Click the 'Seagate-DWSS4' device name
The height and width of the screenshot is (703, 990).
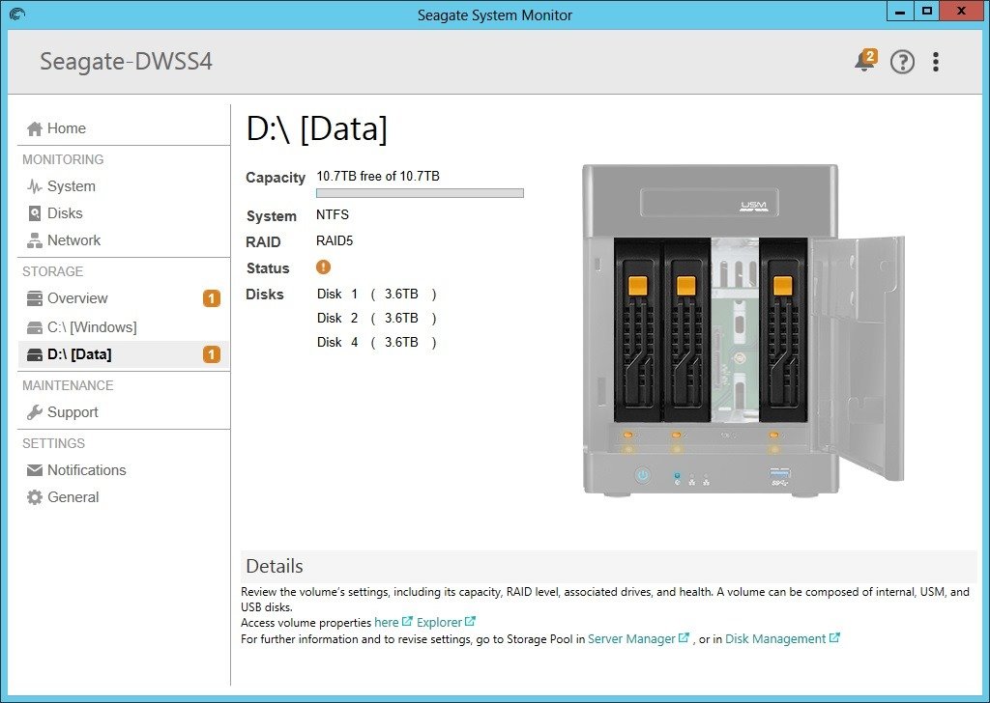127,62
